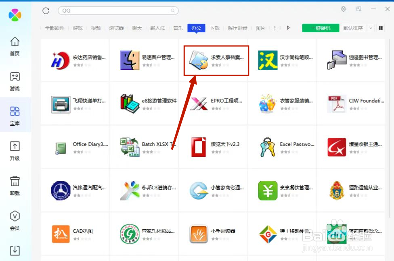This screenshot has height=261, width=394.
Task: Select the 聊天 category tab
Action: click(x=137, y=28)
